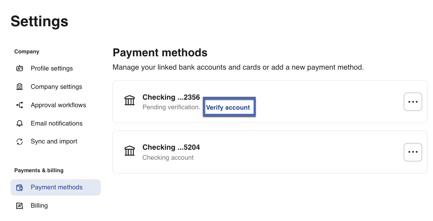Select the Billing text in sidebar
The image size is (433, 221).
pyautogui.click(x=39, y=206)
